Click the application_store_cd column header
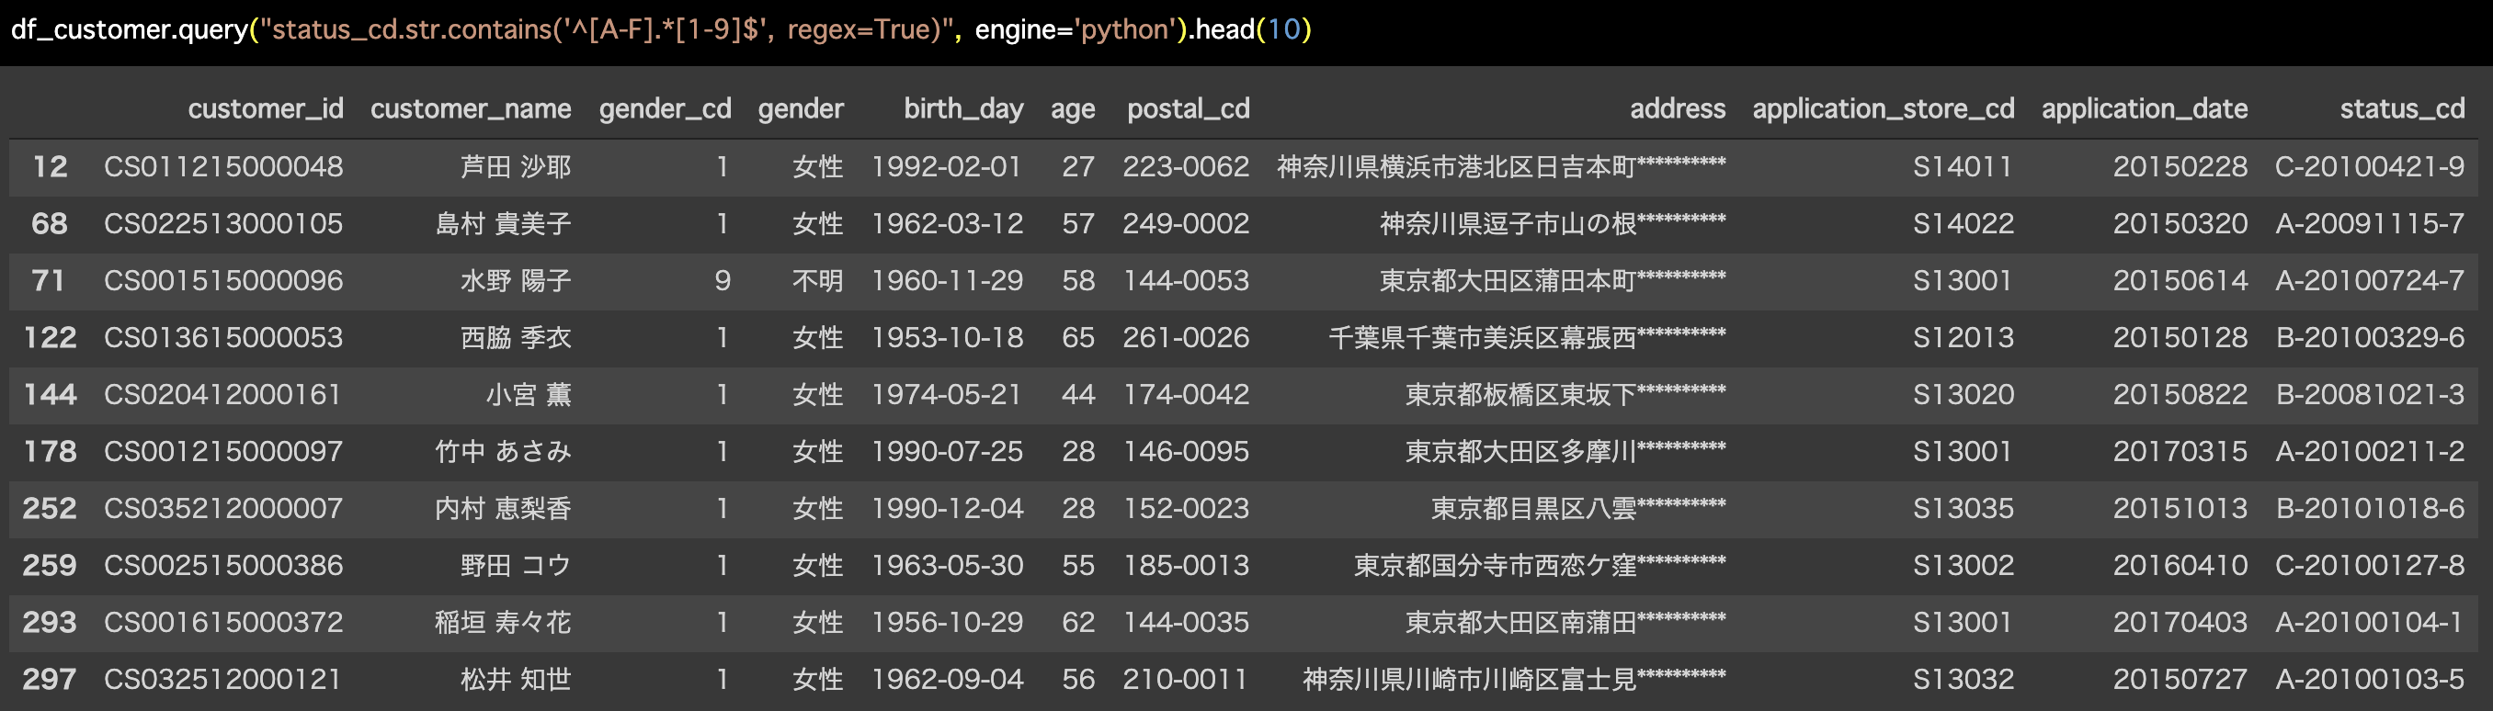Screen dimensions: 2493x711 pos(1884,109)
